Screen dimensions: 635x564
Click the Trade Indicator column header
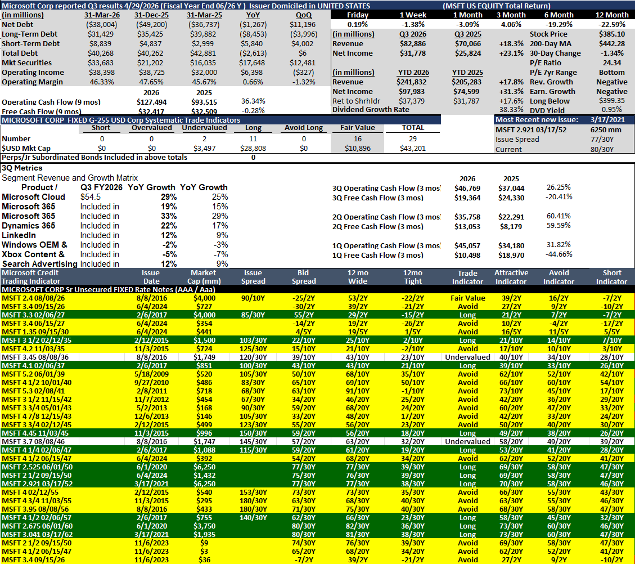(467, 277)
